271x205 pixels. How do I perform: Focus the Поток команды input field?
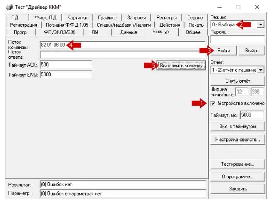pyautogui.click(x=123, y=45)
